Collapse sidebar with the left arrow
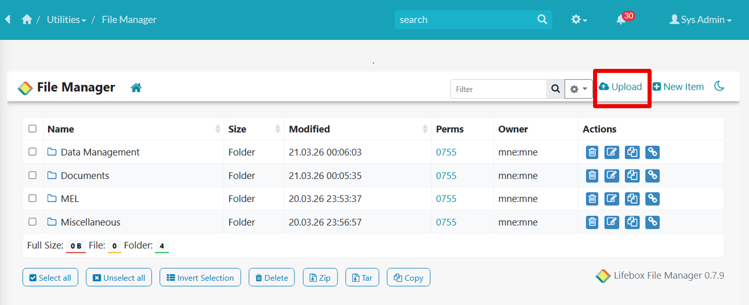The image size is (749, 305). tap(8, 19)
